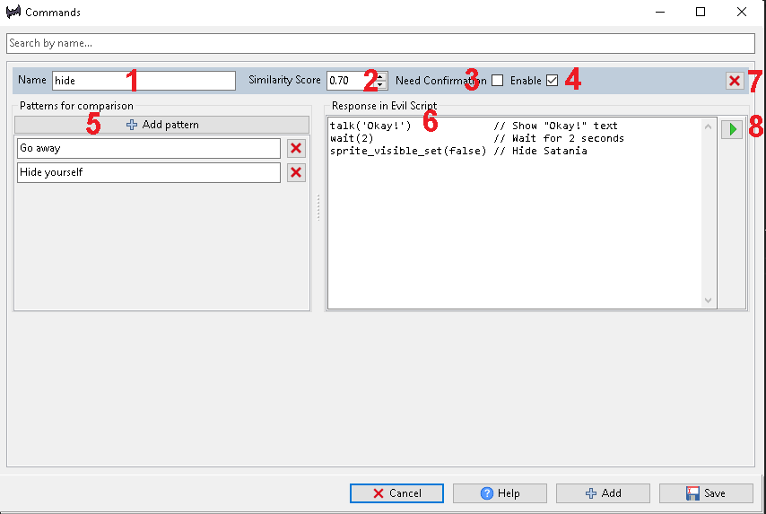
Task: Toggle the Need Confirmation checkbox
Action: pyautogui.click(x=498, y=81)
